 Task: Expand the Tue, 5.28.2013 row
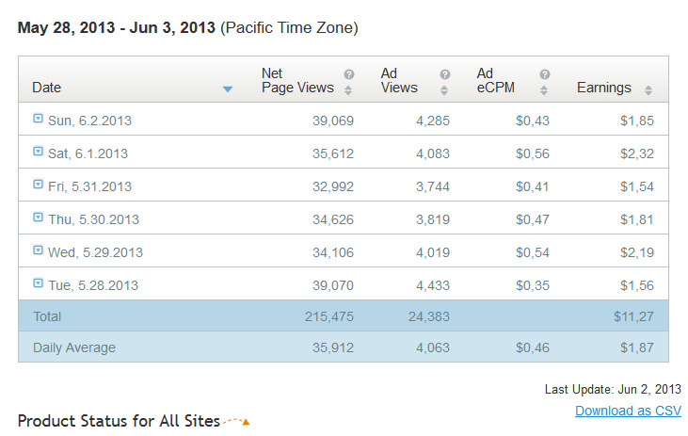[x=38, y=283]
